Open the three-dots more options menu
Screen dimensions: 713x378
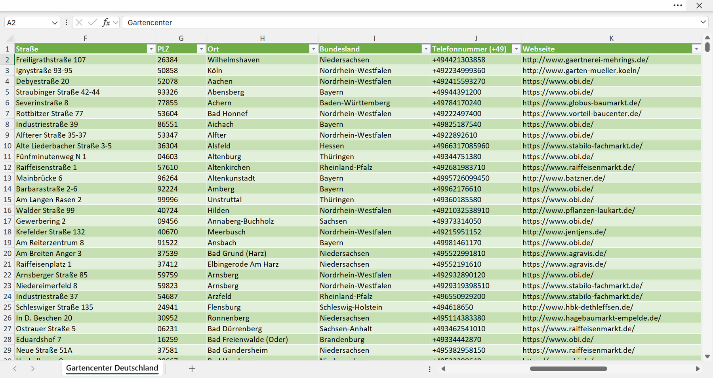point(678,6)
